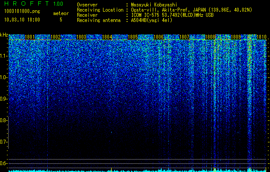The width and height of the screenshot is (270, 172).
Task: Click the Receiving antenna label
Action: click(99, 20)
